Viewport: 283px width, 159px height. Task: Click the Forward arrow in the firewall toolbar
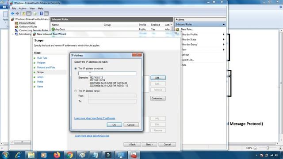[x=17, y=14]
